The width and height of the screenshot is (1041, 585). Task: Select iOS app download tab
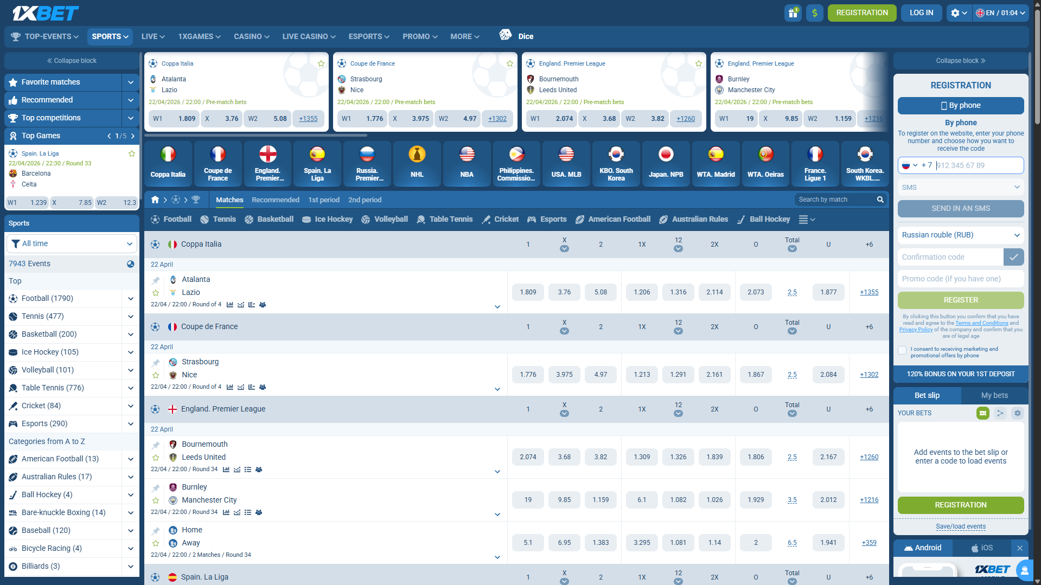(981, 548)
